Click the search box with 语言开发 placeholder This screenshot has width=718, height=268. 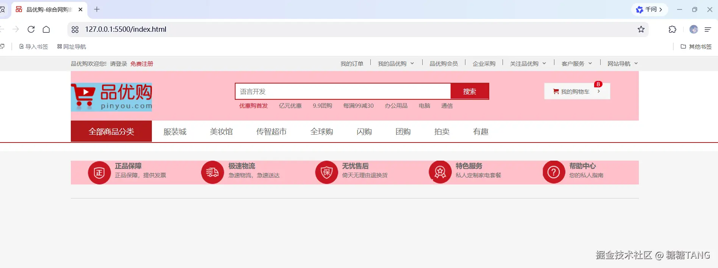(343, 91)
